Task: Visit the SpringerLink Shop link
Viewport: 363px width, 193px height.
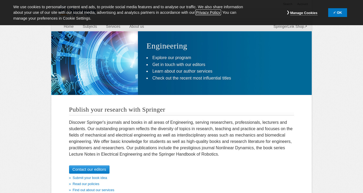Action: [290, 27]
